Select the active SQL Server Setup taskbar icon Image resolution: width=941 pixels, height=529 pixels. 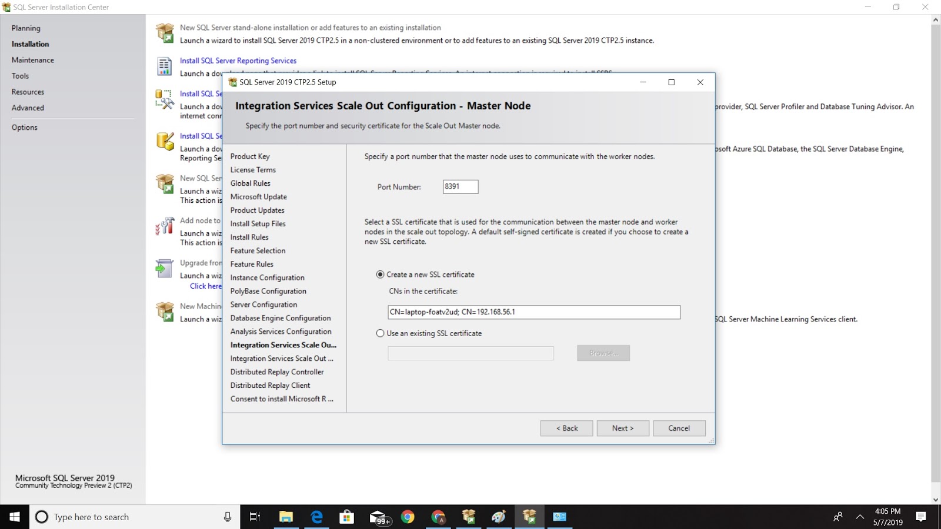[529, 517]
